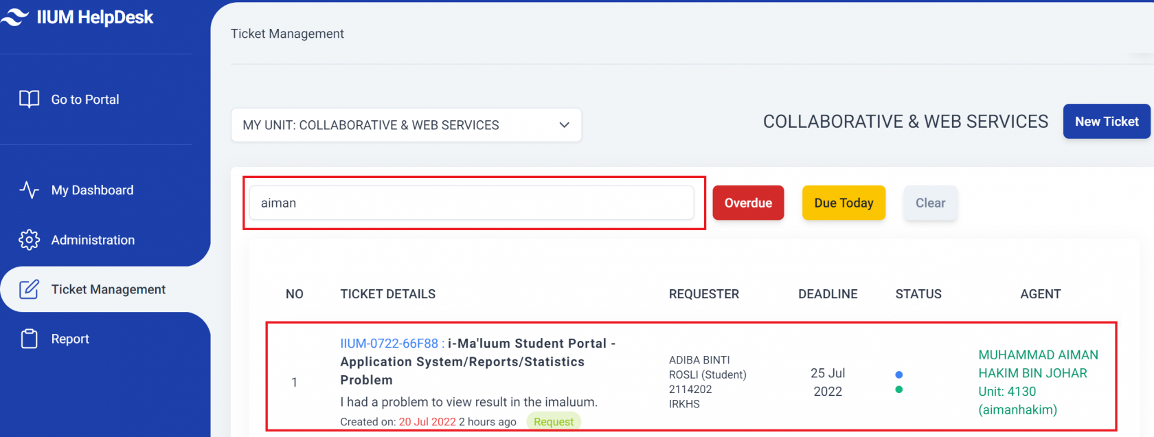The width and height of the screenshot is (1154, 437).
Task: Open My Dashboard menu item
Action: point(93,190)
